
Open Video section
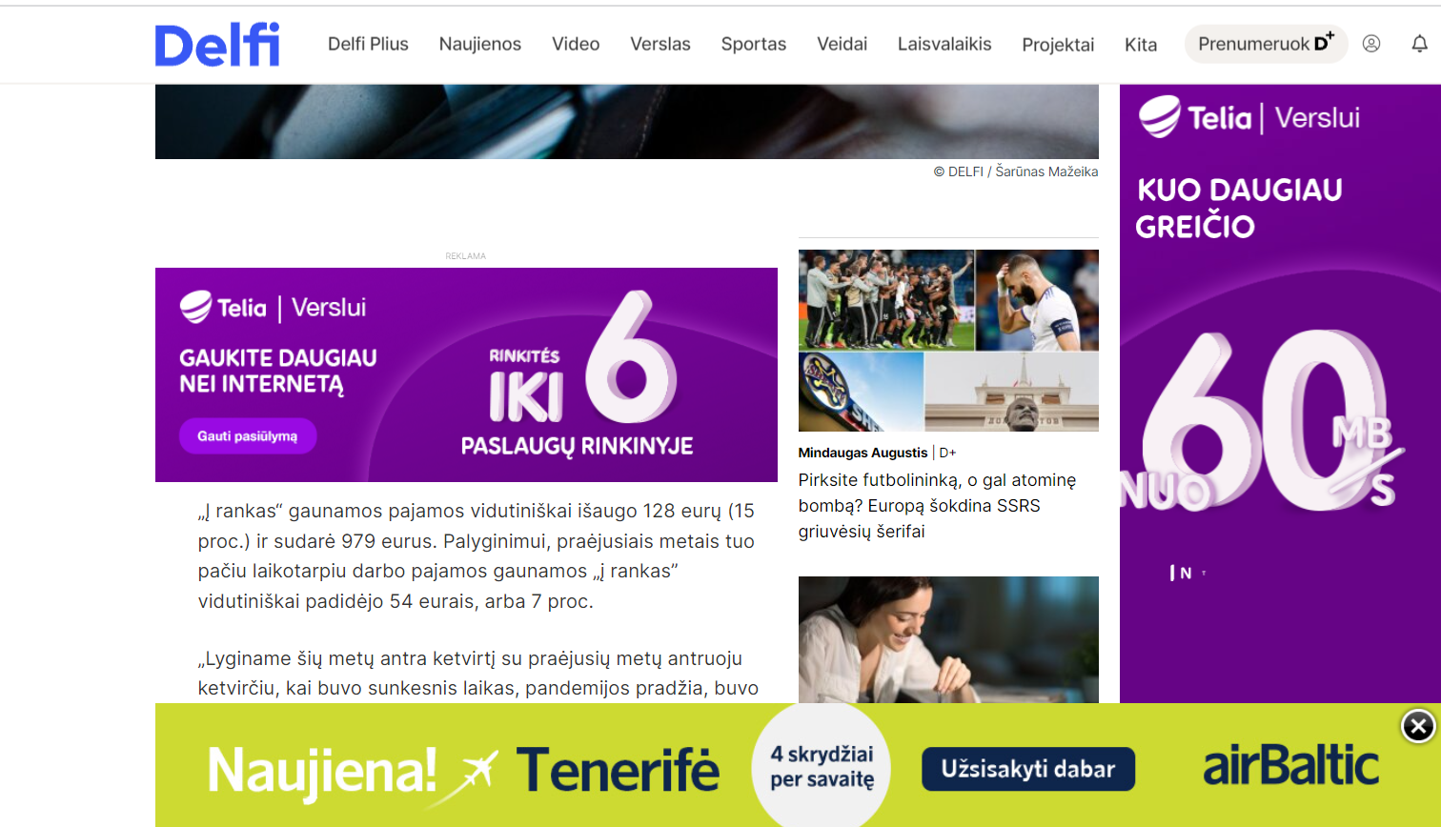[x=576, y=44]
